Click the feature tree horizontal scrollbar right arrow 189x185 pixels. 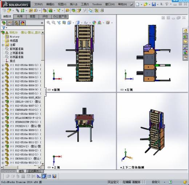pyautogui.click(x=39, y=168)
